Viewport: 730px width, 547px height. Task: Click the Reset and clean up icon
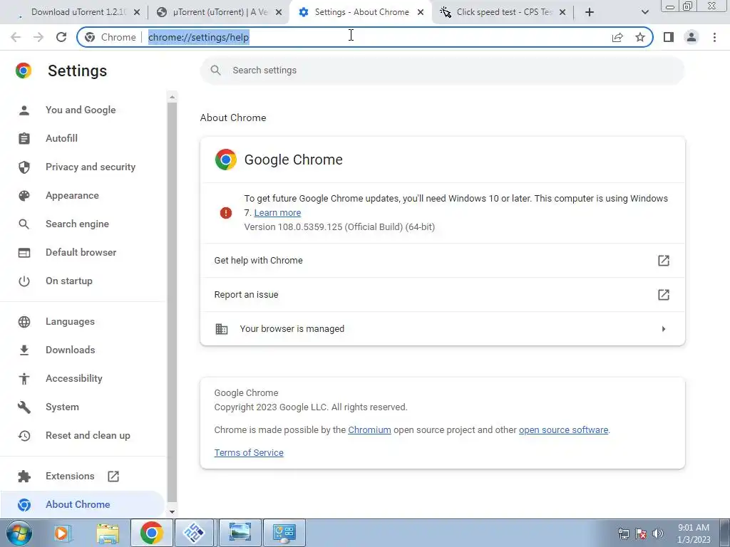click(x=24, y=436)
